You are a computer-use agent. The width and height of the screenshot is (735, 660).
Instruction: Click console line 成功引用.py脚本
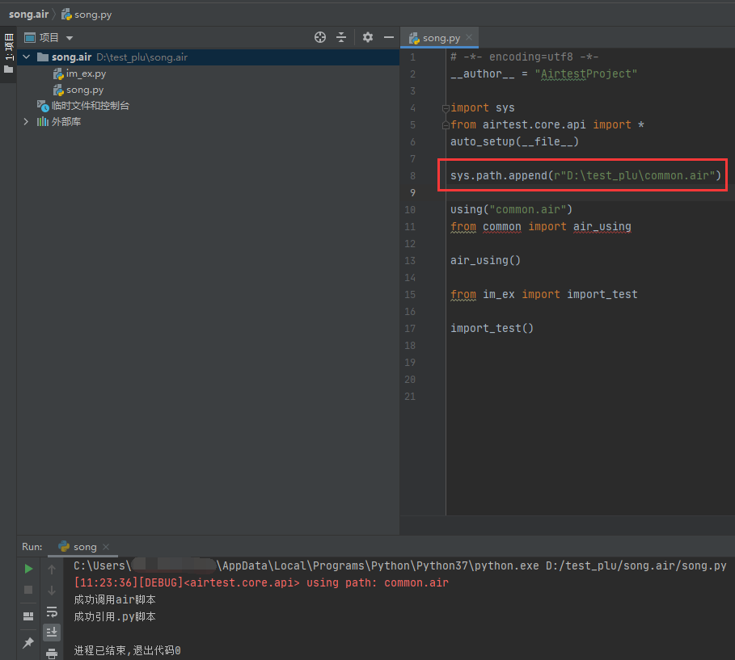[114, 616]
